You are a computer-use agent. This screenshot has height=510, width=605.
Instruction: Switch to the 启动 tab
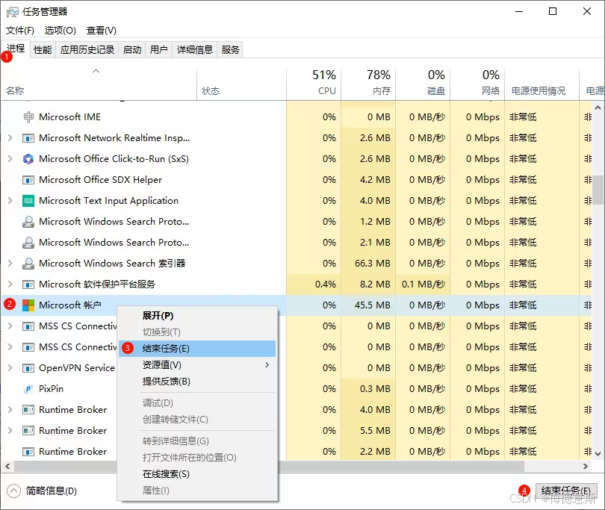(132, 50)
